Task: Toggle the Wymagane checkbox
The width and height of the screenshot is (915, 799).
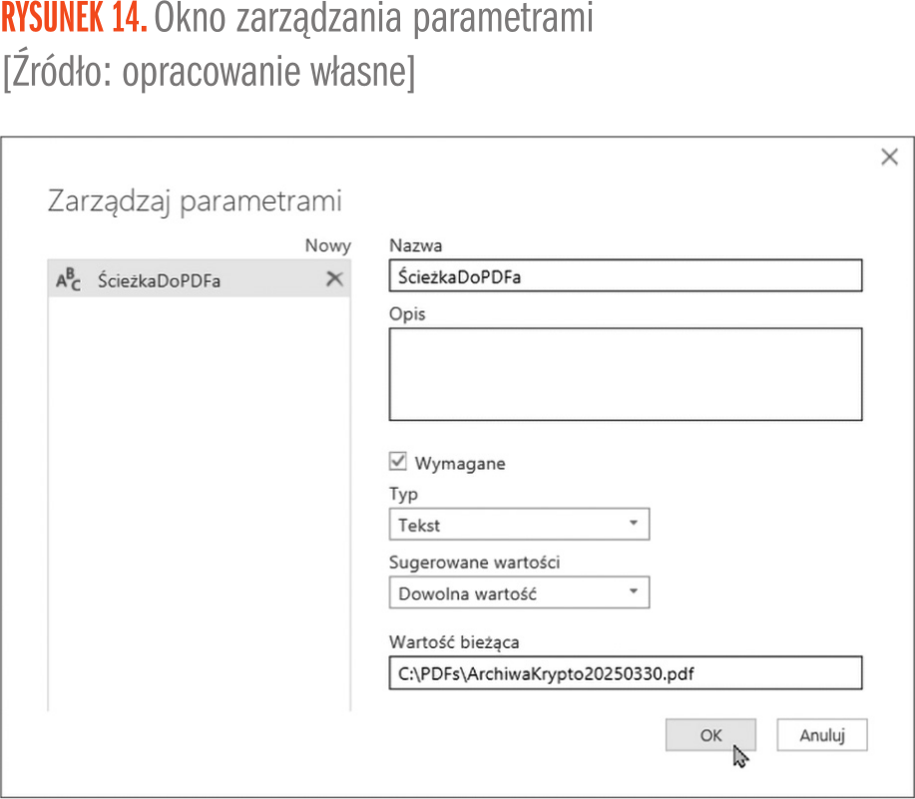Action: (398, 462)
